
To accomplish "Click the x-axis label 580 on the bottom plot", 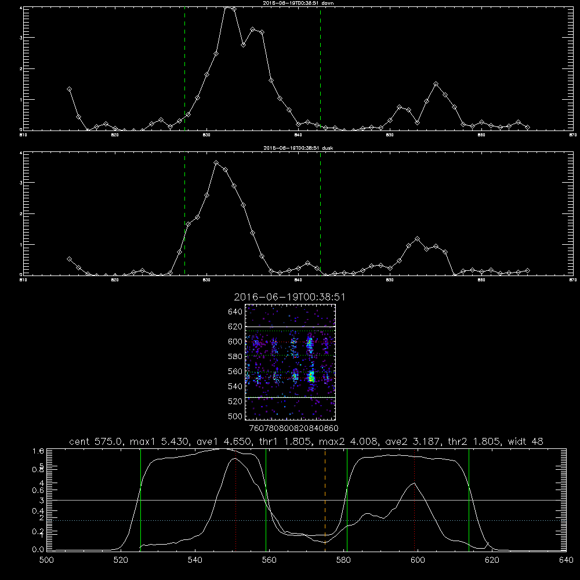I will 343,560.
